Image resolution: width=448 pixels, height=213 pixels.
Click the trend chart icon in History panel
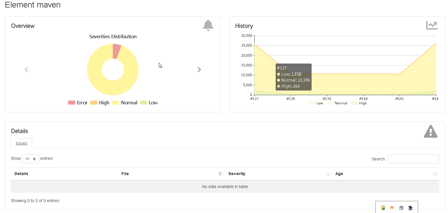[432, 25]
